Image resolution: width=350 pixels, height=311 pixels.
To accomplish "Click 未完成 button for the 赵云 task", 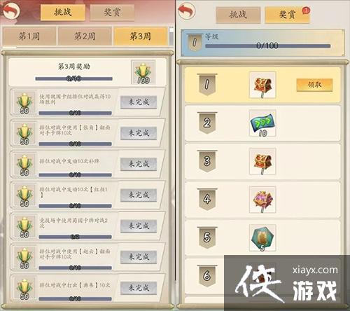I will [x=139, y=257].
